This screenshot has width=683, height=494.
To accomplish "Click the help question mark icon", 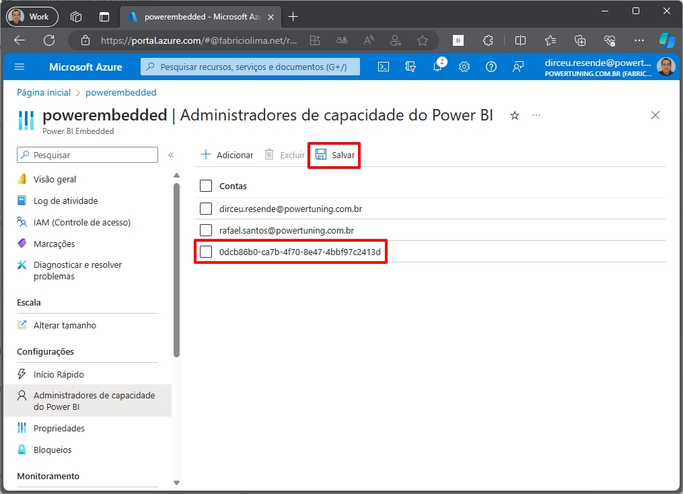I will pos(491,67).
